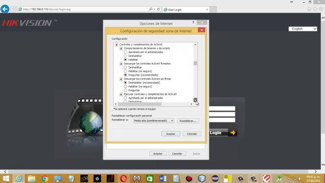Click the settings list scroll down arrow

click(x=195, y=100)
